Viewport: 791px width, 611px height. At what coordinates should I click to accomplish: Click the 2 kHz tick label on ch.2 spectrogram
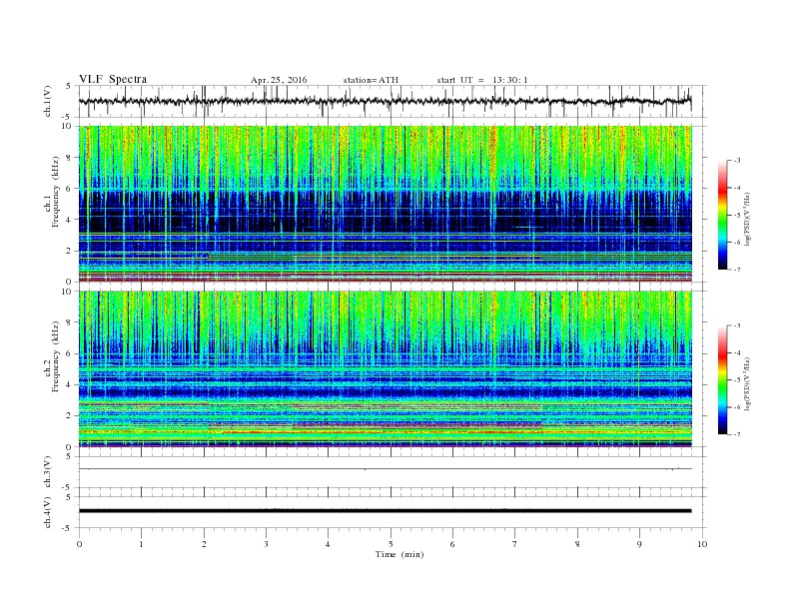coord(70,416)
